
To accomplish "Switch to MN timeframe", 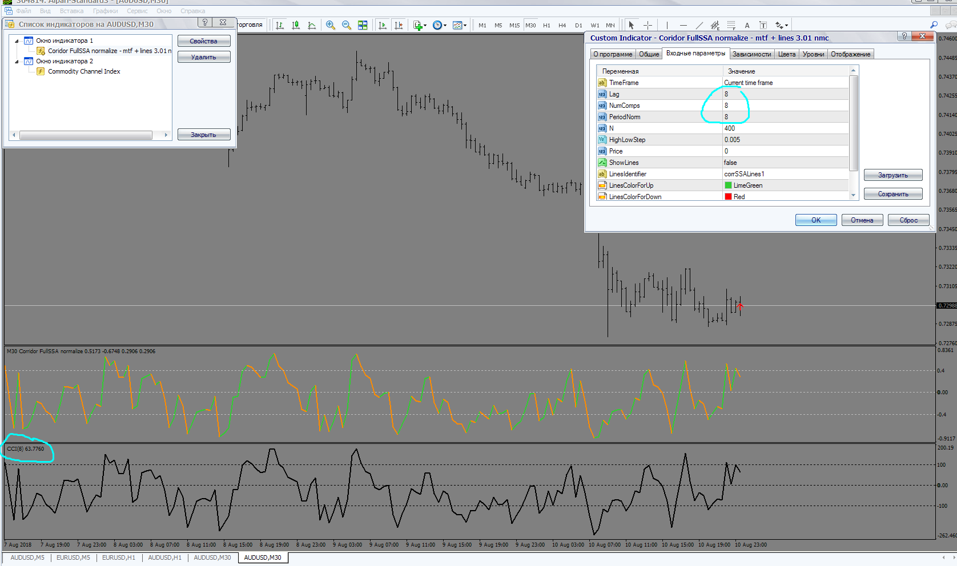I will pos(610,25).
